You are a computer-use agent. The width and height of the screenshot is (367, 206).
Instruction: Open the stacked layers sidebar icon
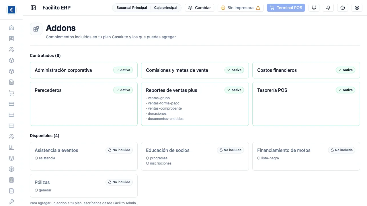tap(11, 158)
